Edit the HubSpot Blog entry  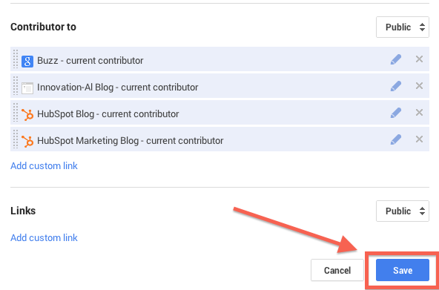point(395,113)
